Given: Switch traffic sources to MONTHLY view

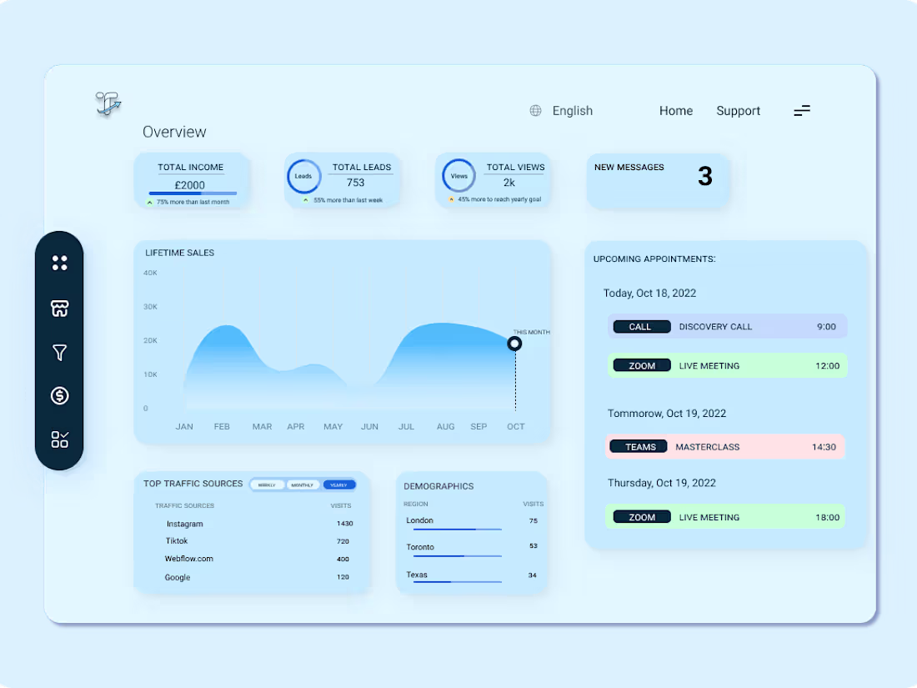Looking at the screenshot, I should [x=302, y=484].
